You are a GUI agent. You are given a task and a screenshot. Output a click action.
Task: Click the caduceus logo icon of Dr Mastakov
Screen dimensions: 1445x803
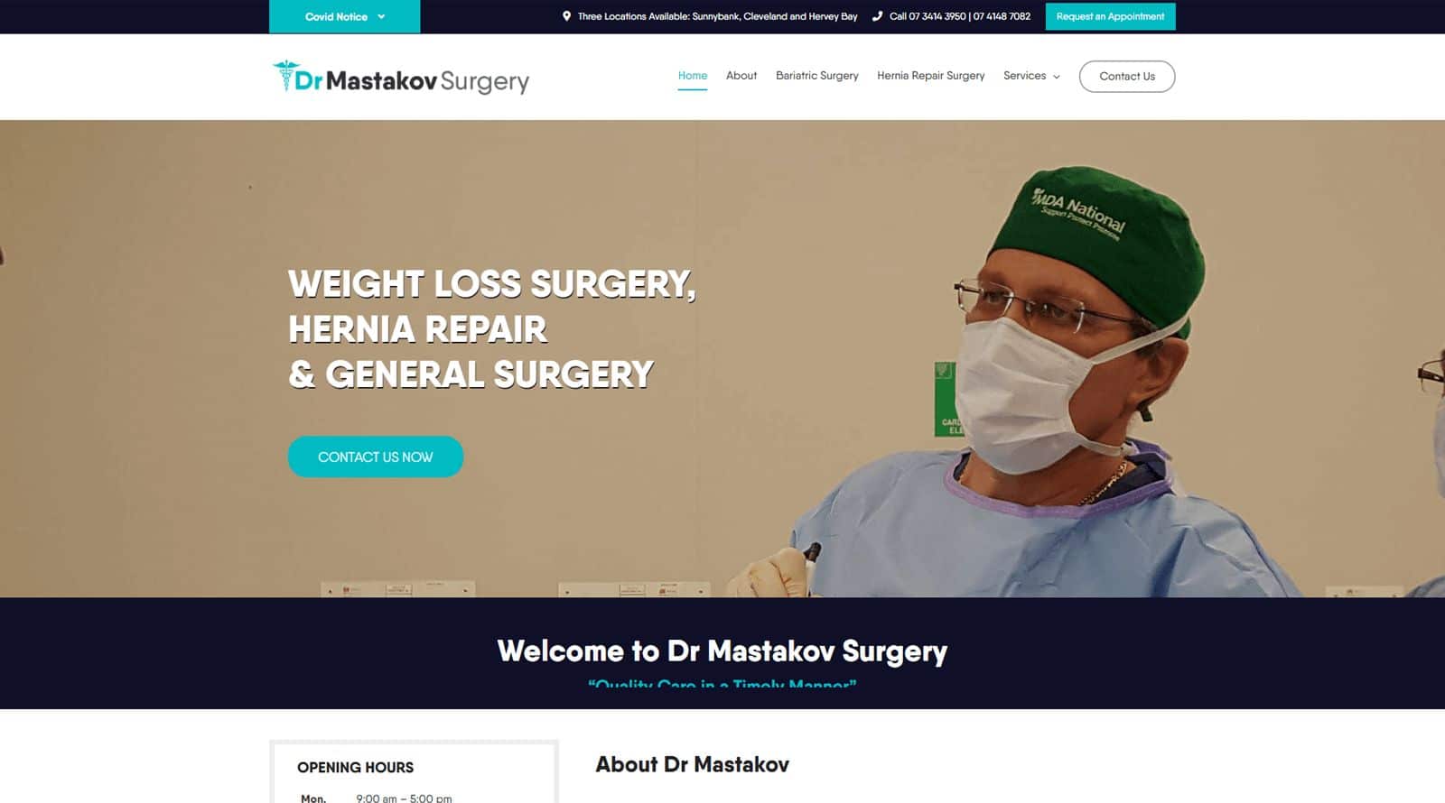pyautogui.click(x=285, y=77)
